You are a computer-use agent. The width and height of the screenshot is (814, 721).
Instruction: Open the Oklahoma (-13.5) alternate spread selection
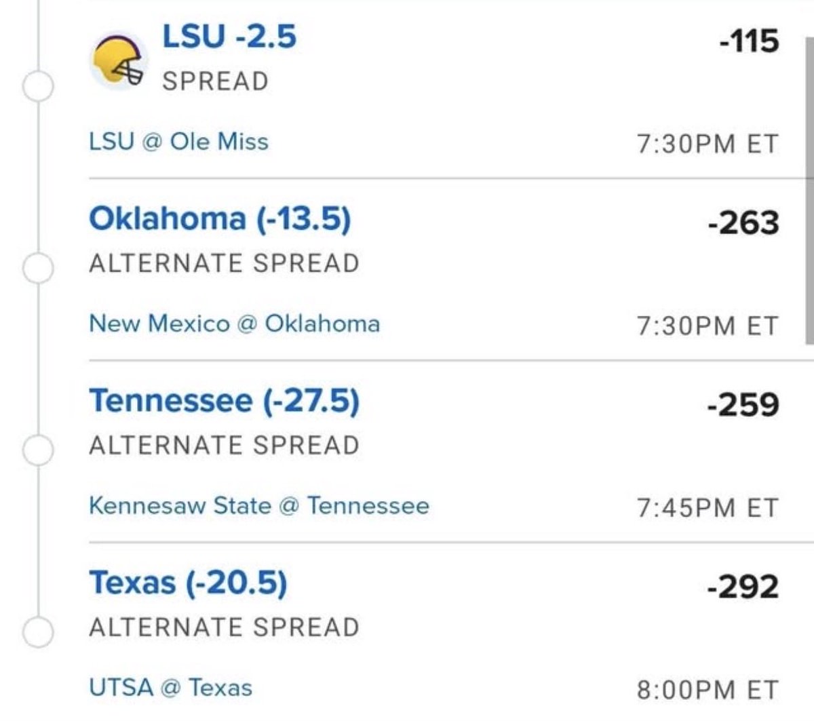pyautogui.click(x=220, y=219)
